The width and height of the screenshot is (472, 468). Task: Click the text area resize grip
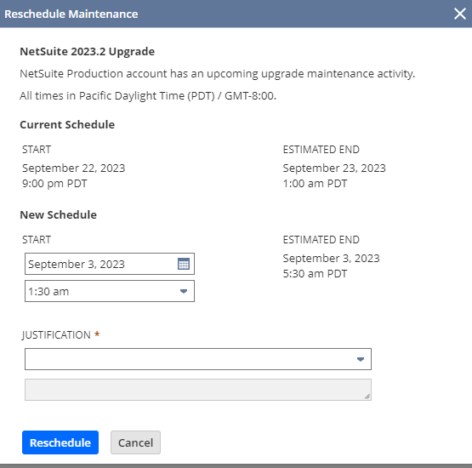(367, 397)
